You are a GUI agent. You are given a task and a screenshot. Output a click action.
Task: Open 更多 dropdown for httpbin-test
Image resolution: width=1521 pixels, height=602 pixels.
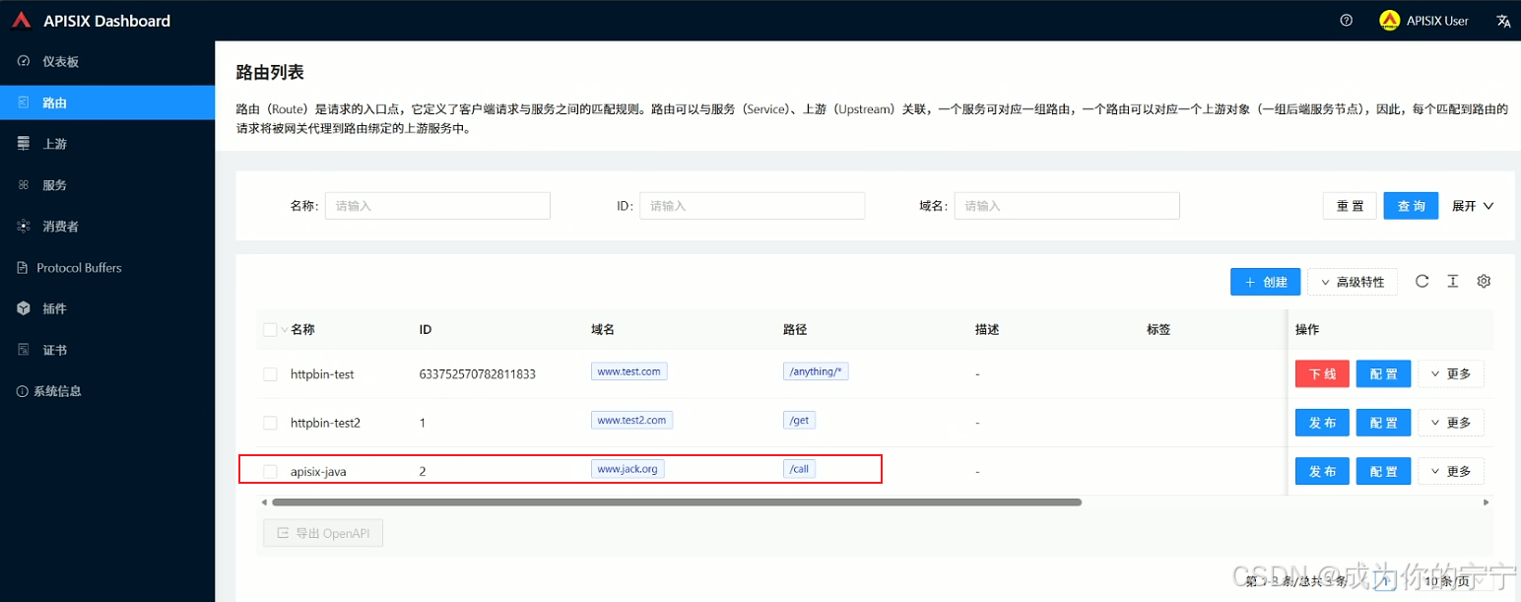click(x=1451, y=374)
